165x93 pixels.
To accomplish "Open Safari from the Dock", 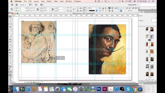I will point(28,89).
